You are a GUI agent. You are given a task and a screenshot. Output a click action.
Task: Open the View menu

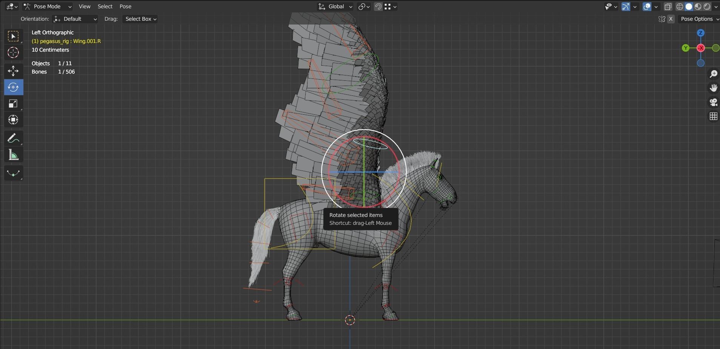[85, 6]
